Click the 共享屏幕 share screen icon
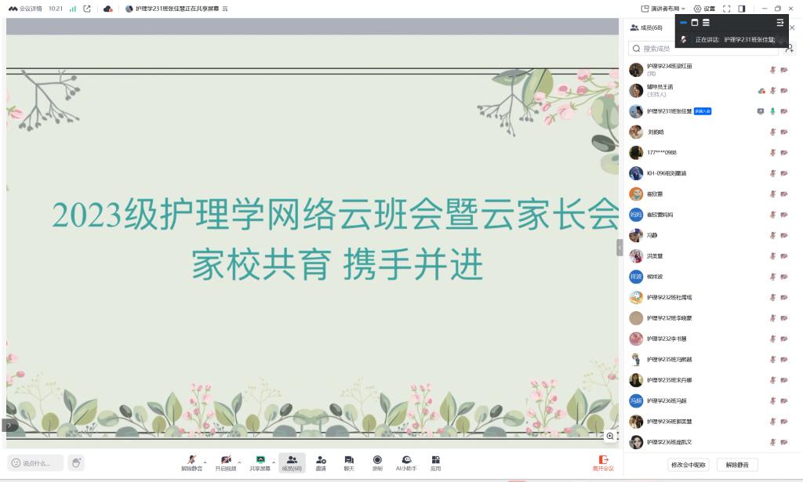 point(260,462)
